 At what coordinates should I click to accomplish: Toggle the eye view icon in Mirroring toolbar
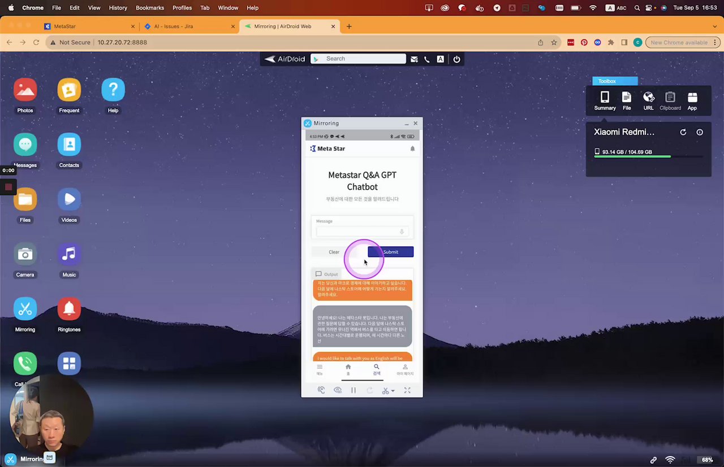338,390
